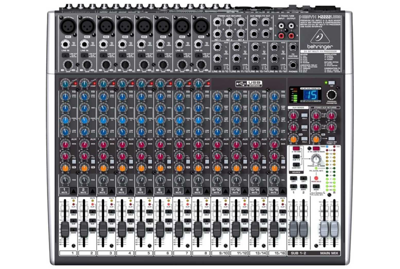Screen dimensions: 400x269
Task: Click the RET 1 left aux return jack
Action: (x=217, y=22)
